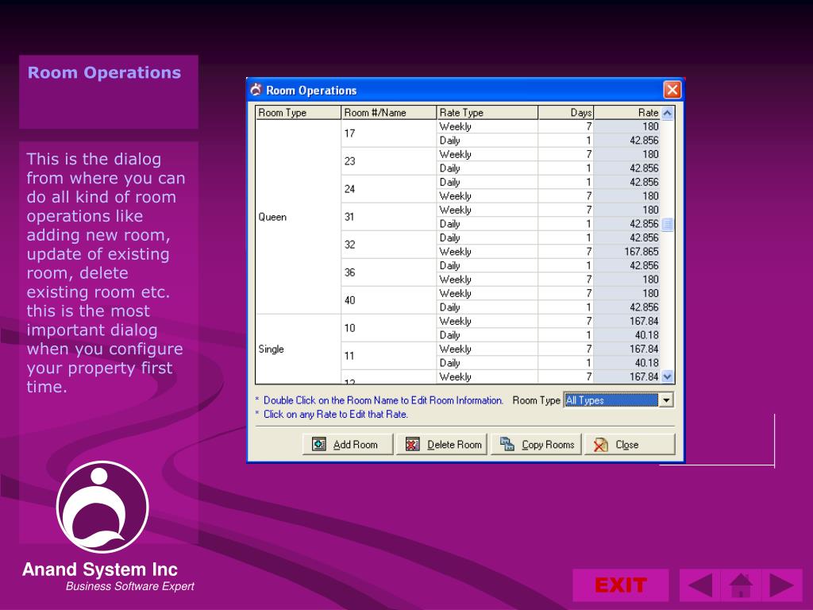Select room 32 in the Room Name column
The height and width of the screenshot is (610, 813).
(389, 245)
